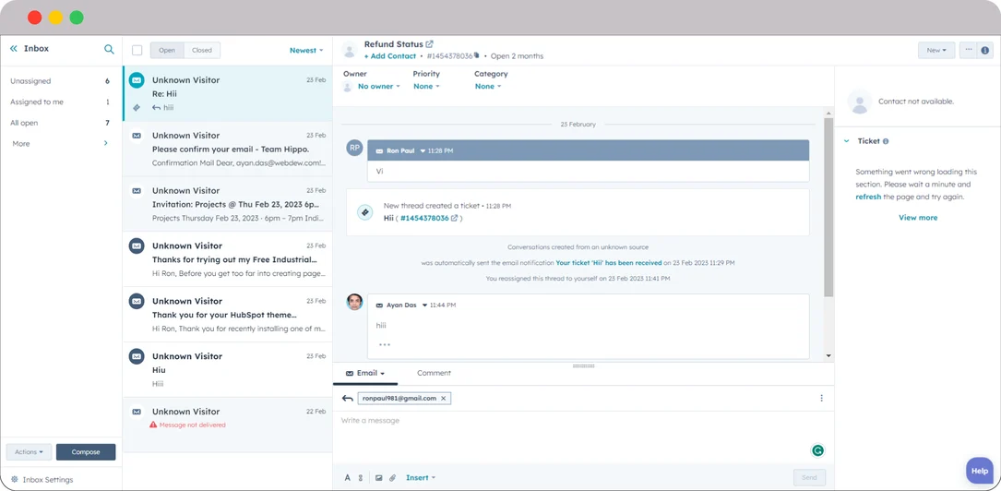Open Refund Status ticket via external link icon
The height and width of the screenshot is (491, 1001).
430,44
